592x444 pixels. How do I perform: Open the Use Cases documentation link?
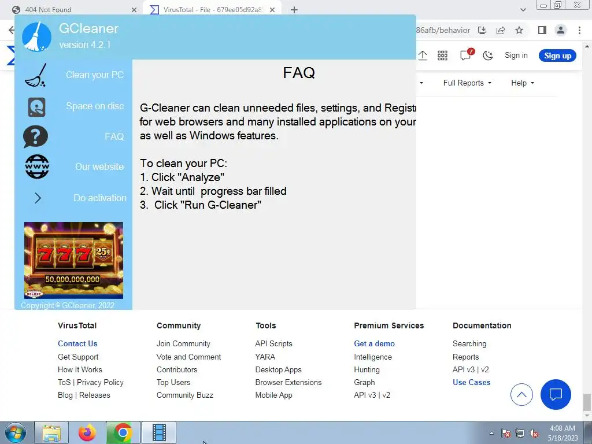coord(472,382)
